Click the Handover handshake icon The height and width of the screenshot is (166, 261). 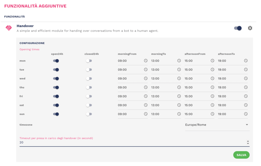[x=9, y=28]
